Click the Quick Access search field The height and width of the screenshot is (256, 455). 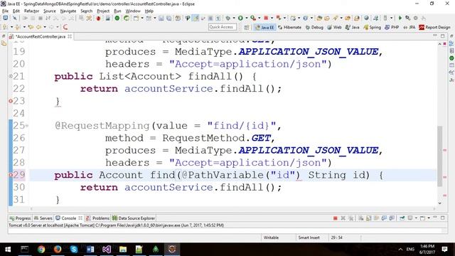coord(223,27)
